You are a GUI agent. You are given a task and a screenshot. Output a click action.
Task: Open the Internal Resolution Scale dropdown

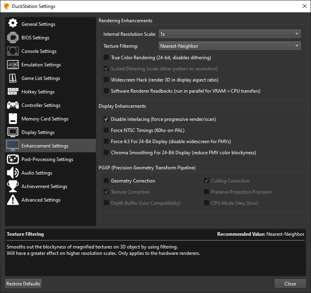230,34
